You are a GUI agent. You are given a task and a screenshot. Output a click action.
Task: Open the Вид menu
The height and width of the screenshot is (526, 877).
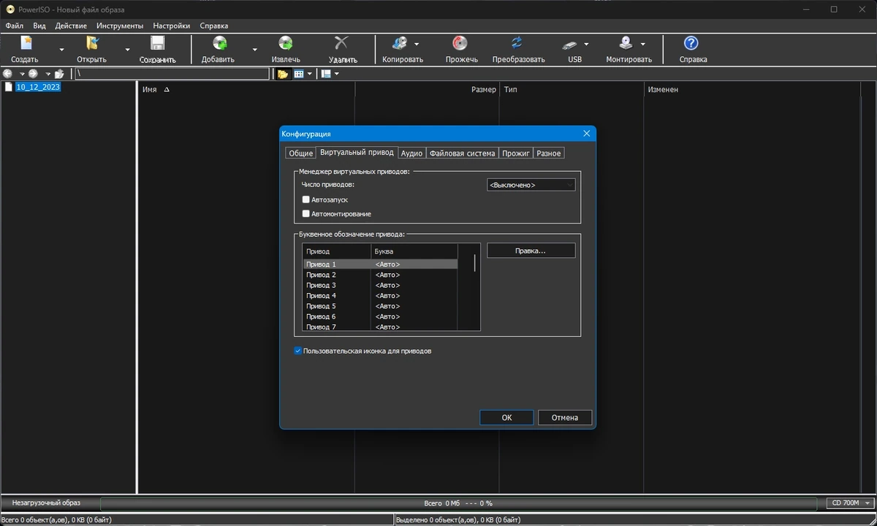click(x=39, y=26)
